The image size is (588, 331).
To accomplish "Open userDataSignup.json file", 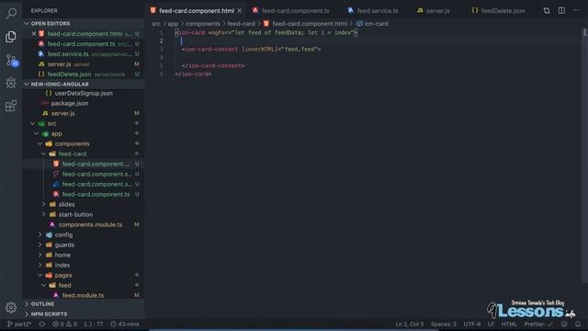I will (x=84, y=93).
